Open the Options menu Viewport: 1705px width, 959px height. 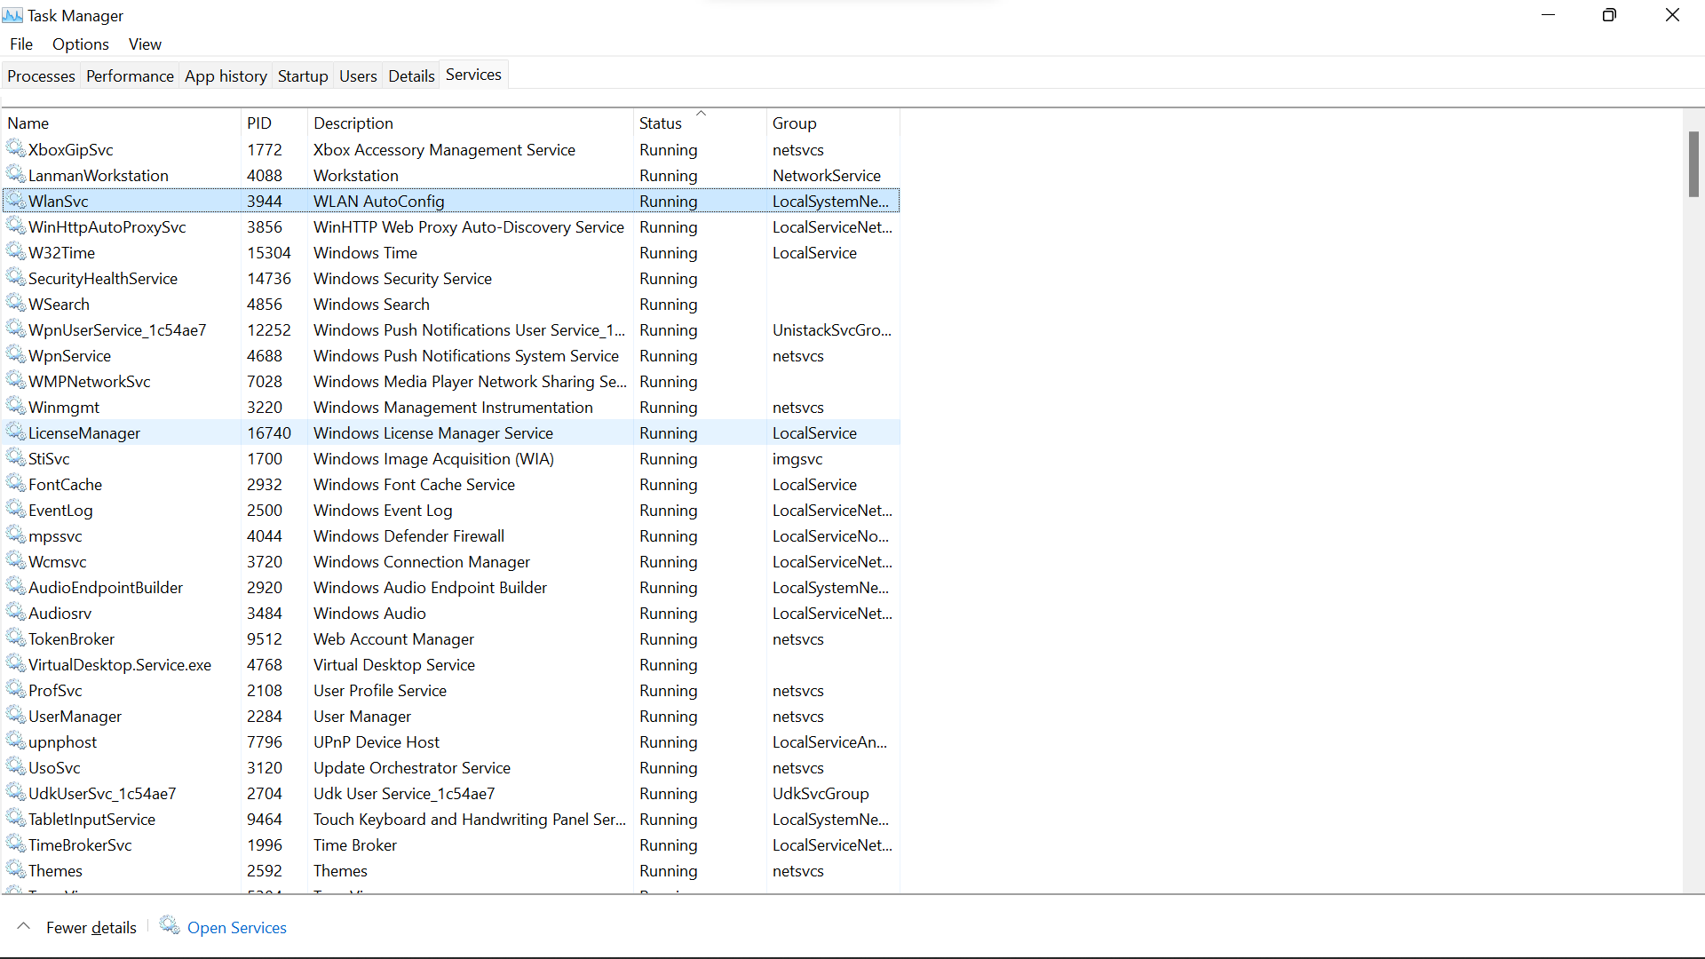81,44
